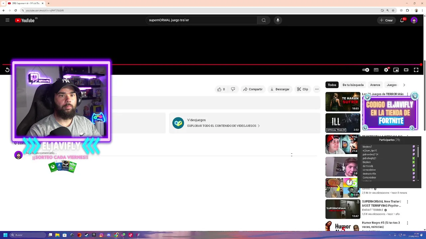Go to the YouTube home logo

(25, 20)
